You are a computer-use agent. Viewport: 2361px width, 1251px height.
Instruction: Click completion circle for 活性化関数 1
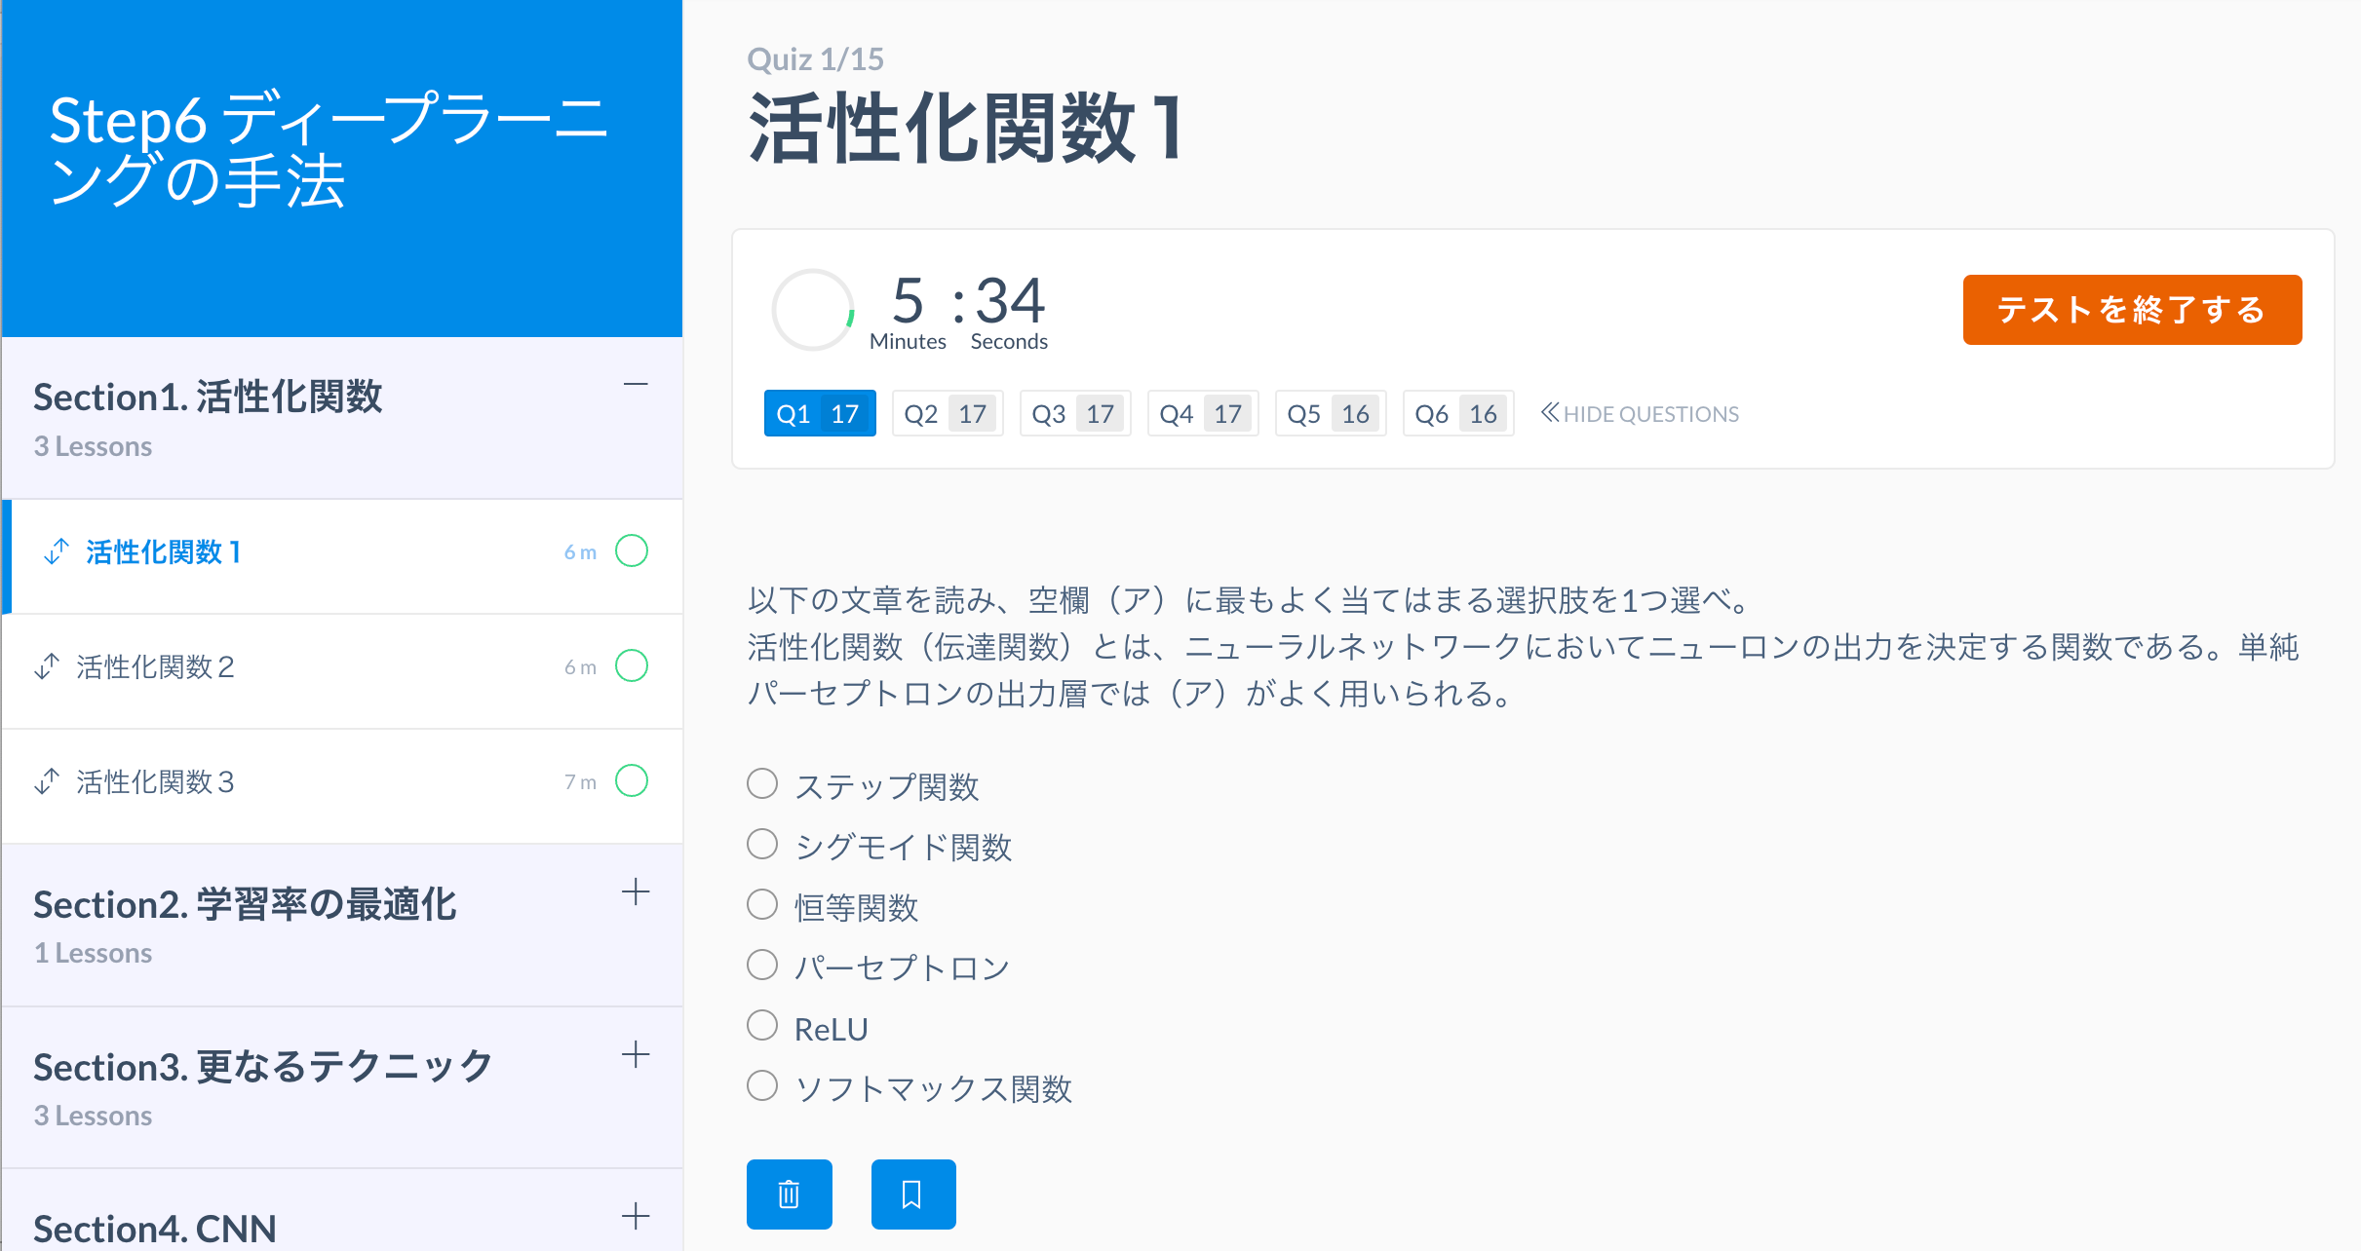coord(632,550)
